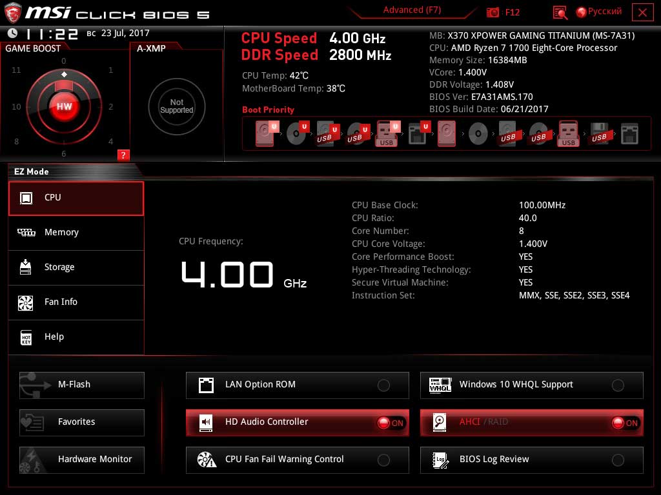The image size is (661, 495).
Task: Select the legacy hard drive boot device
Action: [447, 133]
